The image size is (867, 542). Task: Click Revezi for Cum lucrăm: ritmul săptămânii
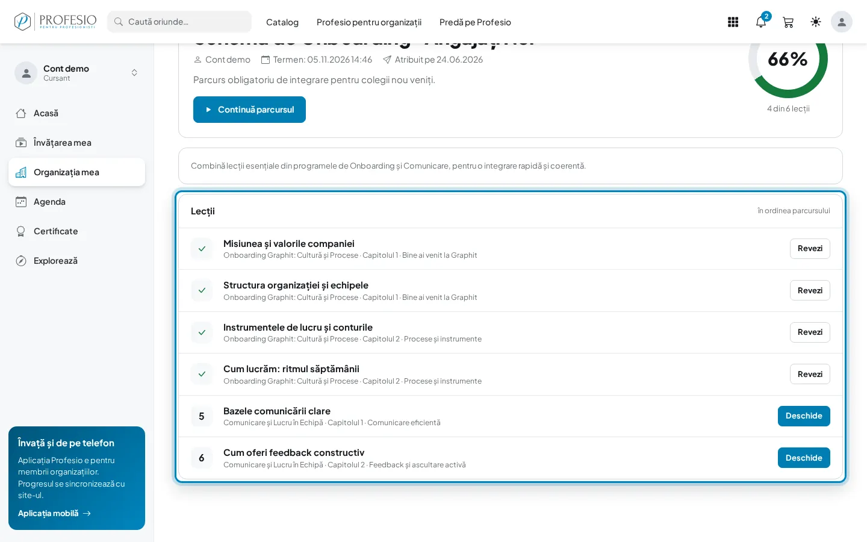[x=810, y=374]
